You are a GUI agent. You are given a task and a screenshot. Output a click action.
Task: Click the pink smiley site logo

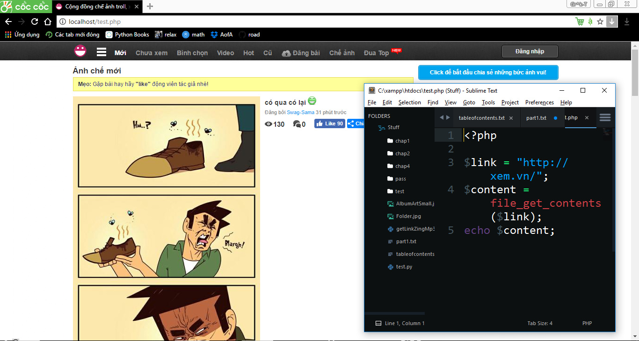pyautogui.click(x=80, y=51)
